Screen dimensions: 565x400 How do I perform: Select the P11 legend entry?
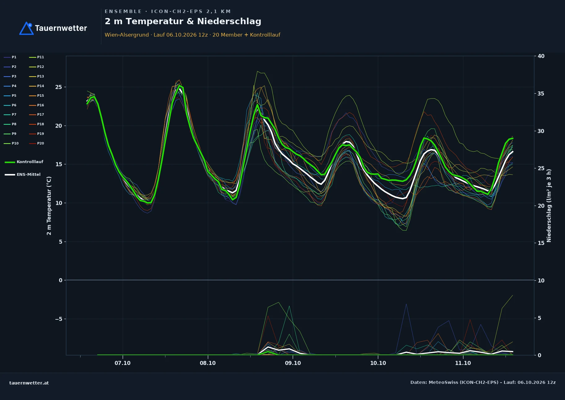click(37, 57)
